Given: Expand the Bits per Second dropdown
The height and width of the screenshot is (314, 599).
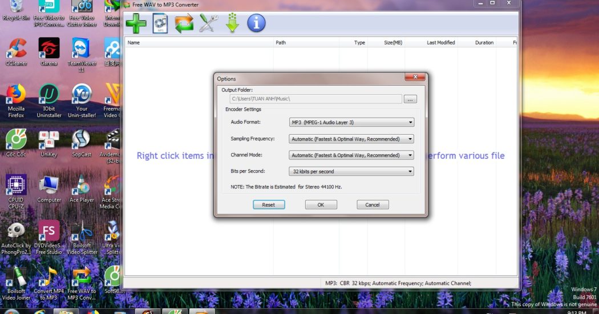Looking at the screenshot, I should click(x=351, y=171).
